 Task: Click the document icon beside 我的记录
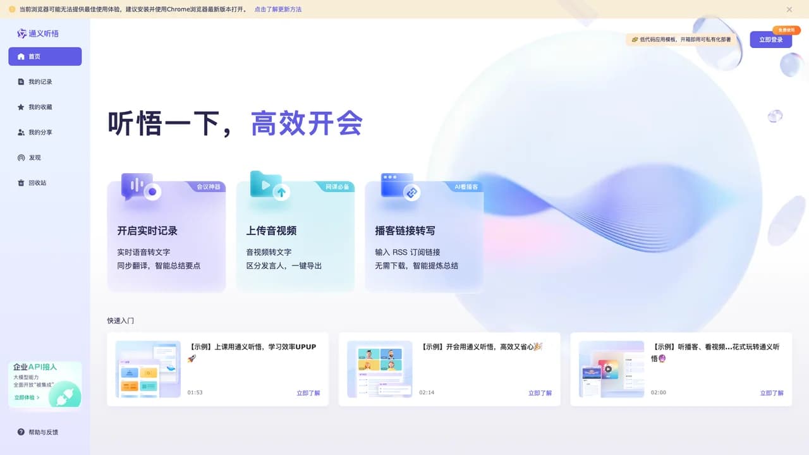pos(21,82)
